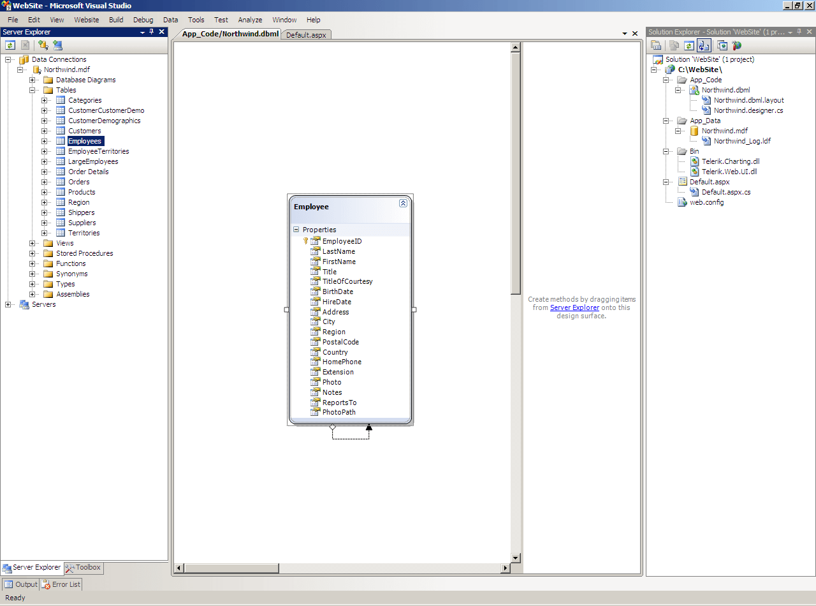Open the Analyze menu
Image resolution: width=816 pixels, height=606 pixels.
coord(250,20)
